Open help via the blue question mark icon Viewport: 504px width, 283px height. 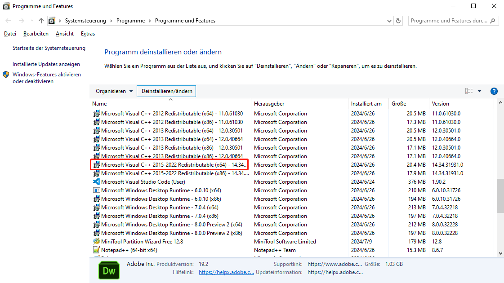coord(494,91)
